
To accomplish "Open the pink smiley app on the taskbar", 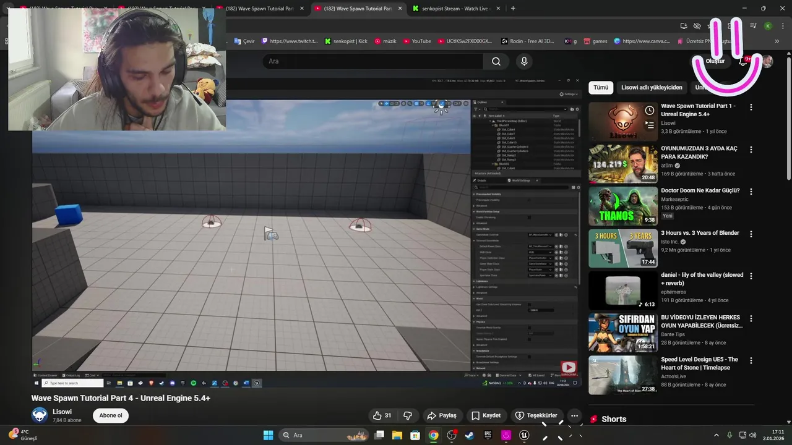I will click(506, 435).
